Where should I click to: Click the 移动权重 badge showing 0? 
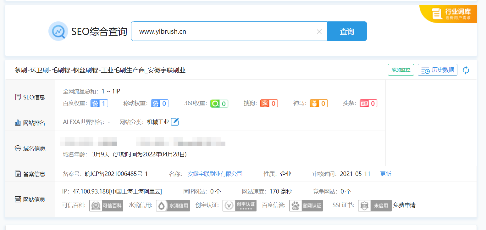coord(160,103)
